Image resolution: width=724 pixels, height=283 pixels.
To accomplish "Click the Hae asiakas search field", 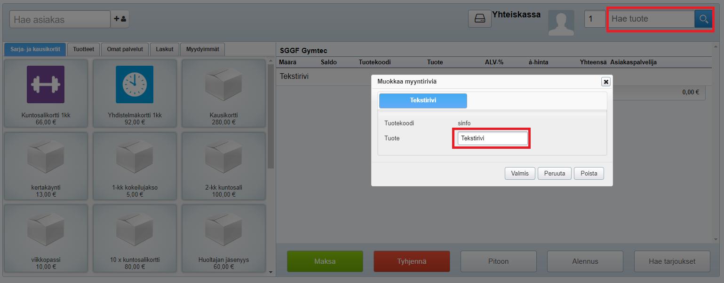I will pyautogui.click(x=60, y=20).
